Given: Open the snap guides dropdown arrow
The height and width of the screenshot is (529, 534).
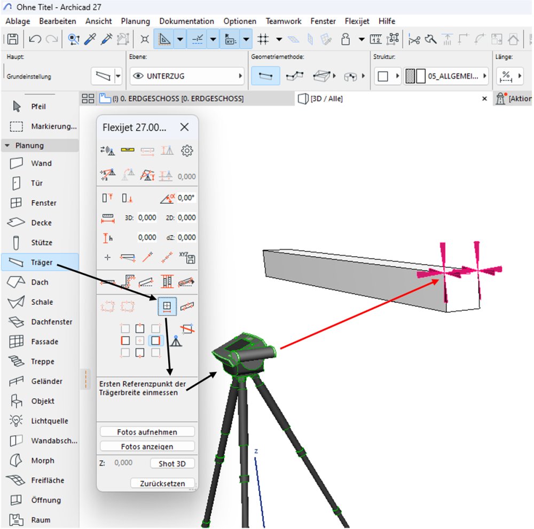Looking at the screenshot, I should (x=213, y=39).
